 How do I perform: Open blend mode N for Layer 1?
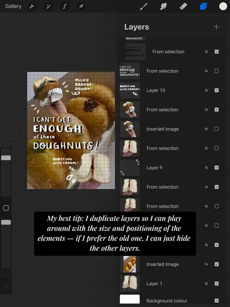(206, 284)
